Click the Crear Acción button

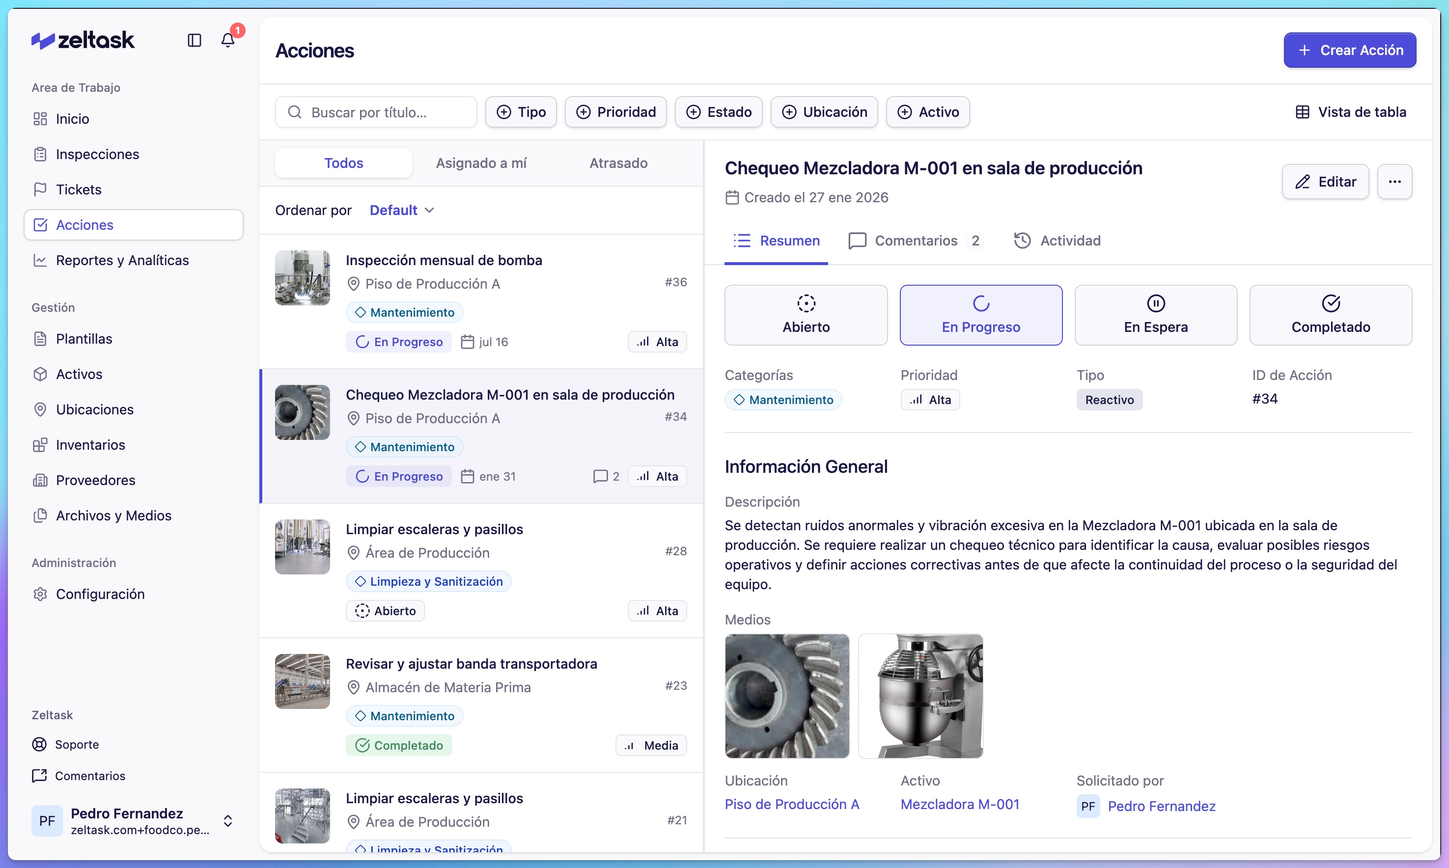[x=1349, y=50]
